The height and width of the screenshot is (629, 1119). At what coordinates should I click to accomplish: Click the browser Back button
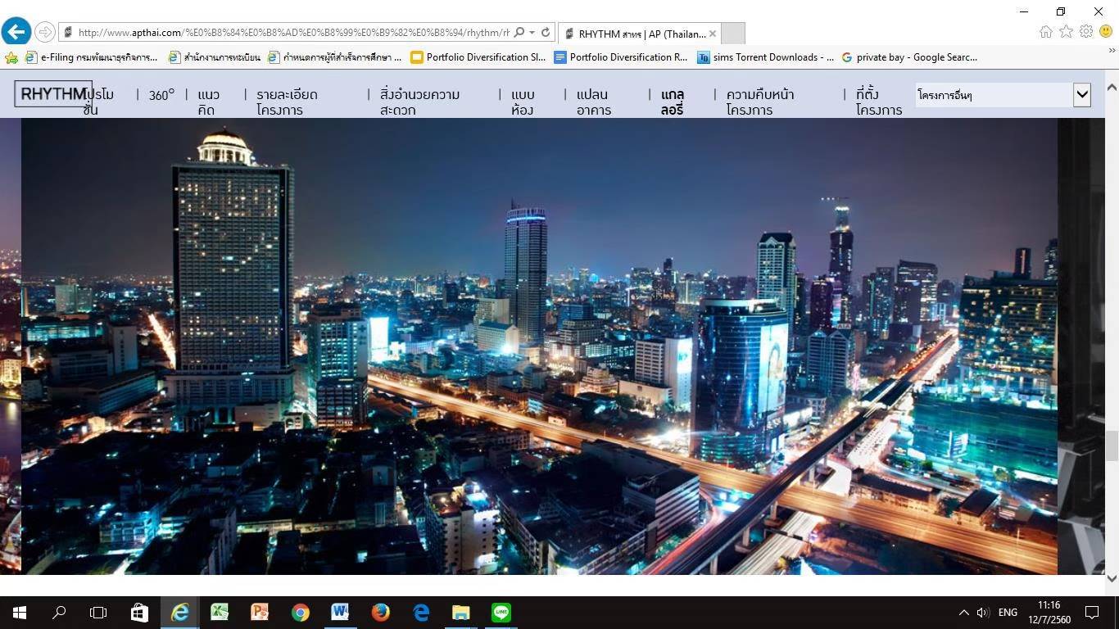16,32
